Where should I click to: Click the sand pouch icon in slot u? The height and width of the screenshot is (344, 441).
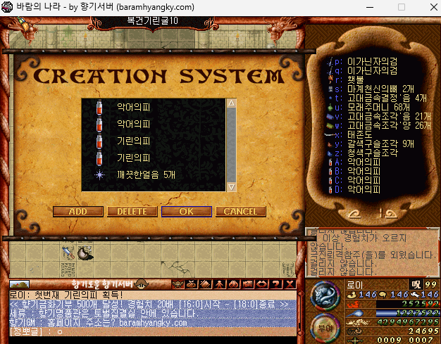(330, 107)
